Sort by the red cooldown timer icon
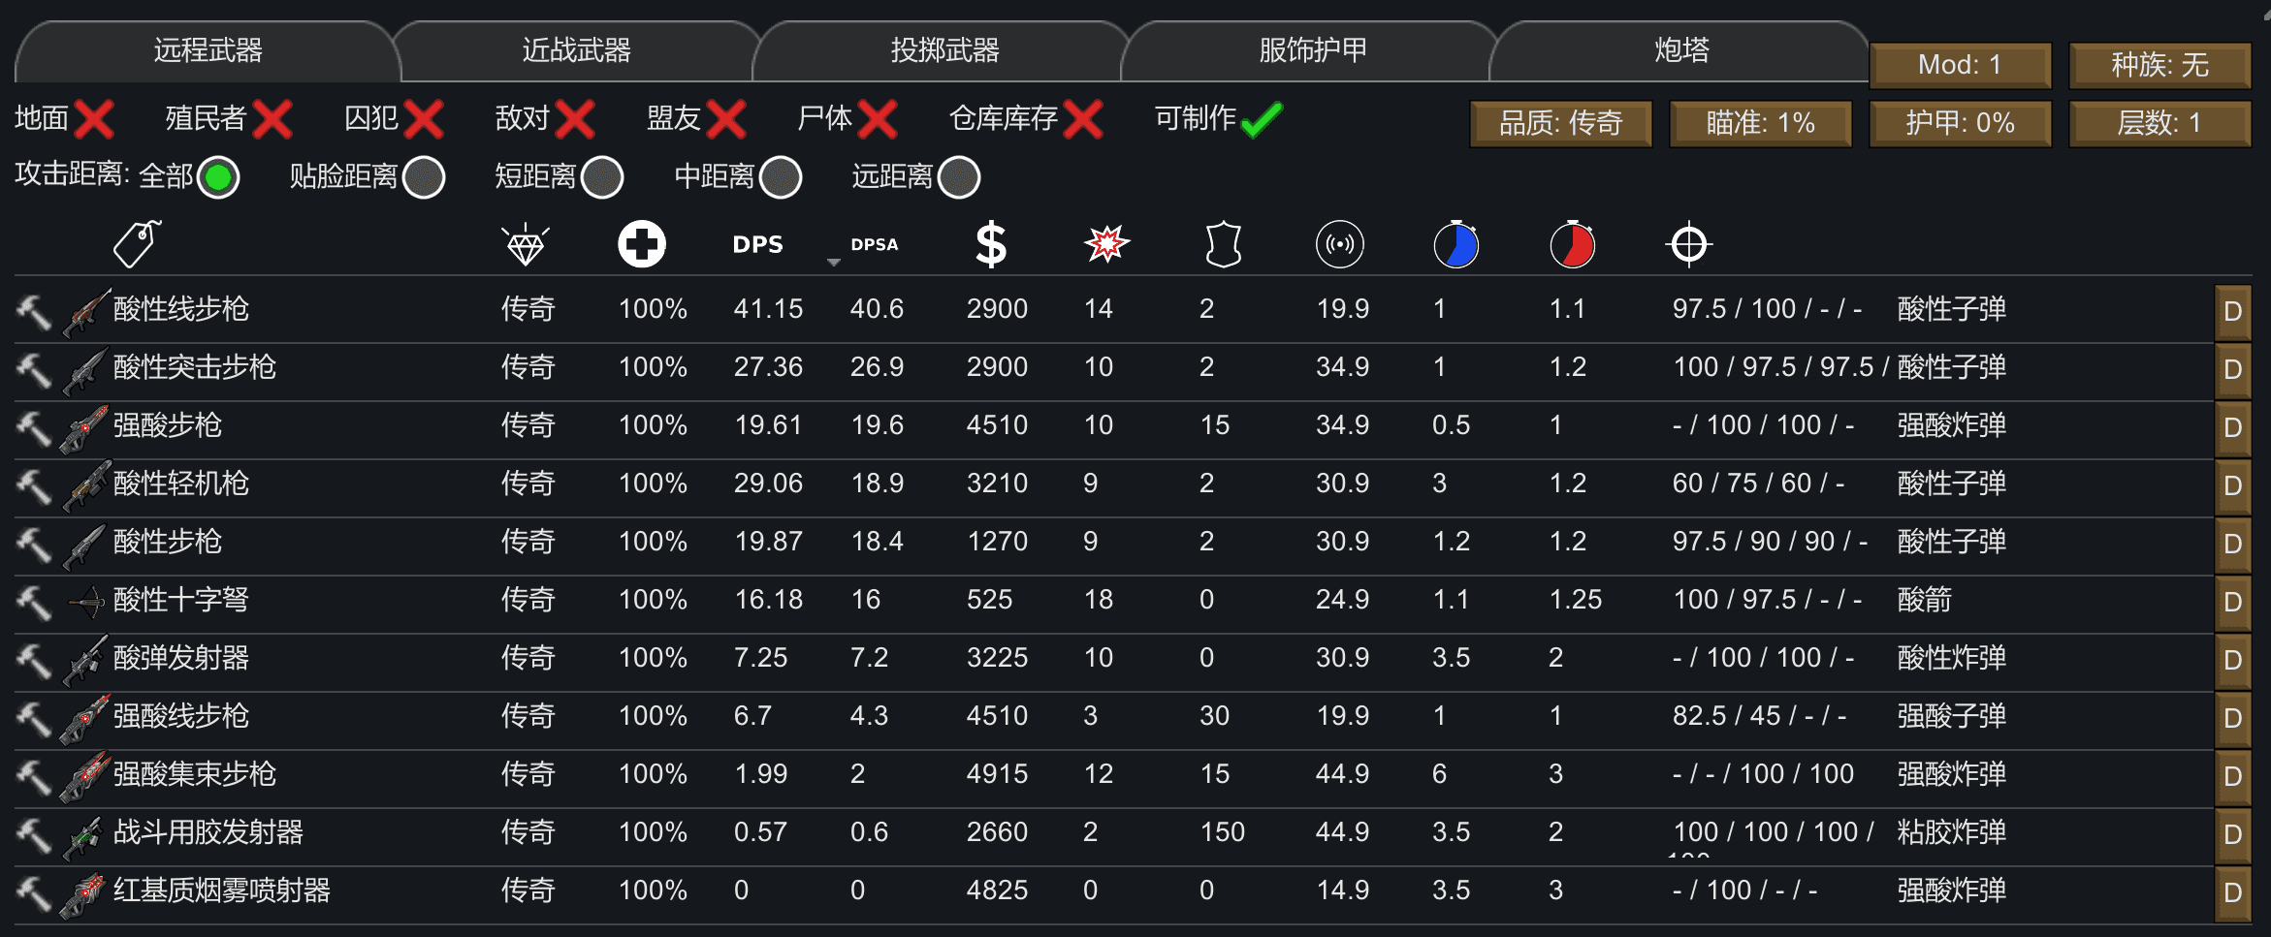Screen dimensions: 2271x937 point(1573,244)
